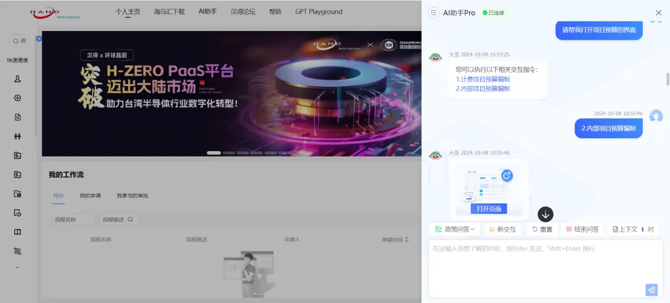
Task: Click the active first banner carousel indicator
Action: coord(213,153)
